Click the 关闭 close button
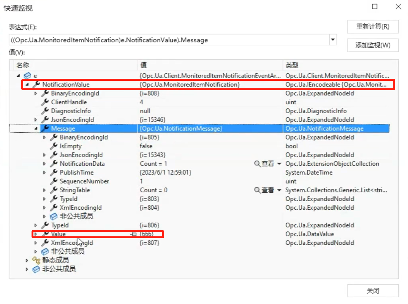Screen dimensions: 408x304 pos(373,291)
